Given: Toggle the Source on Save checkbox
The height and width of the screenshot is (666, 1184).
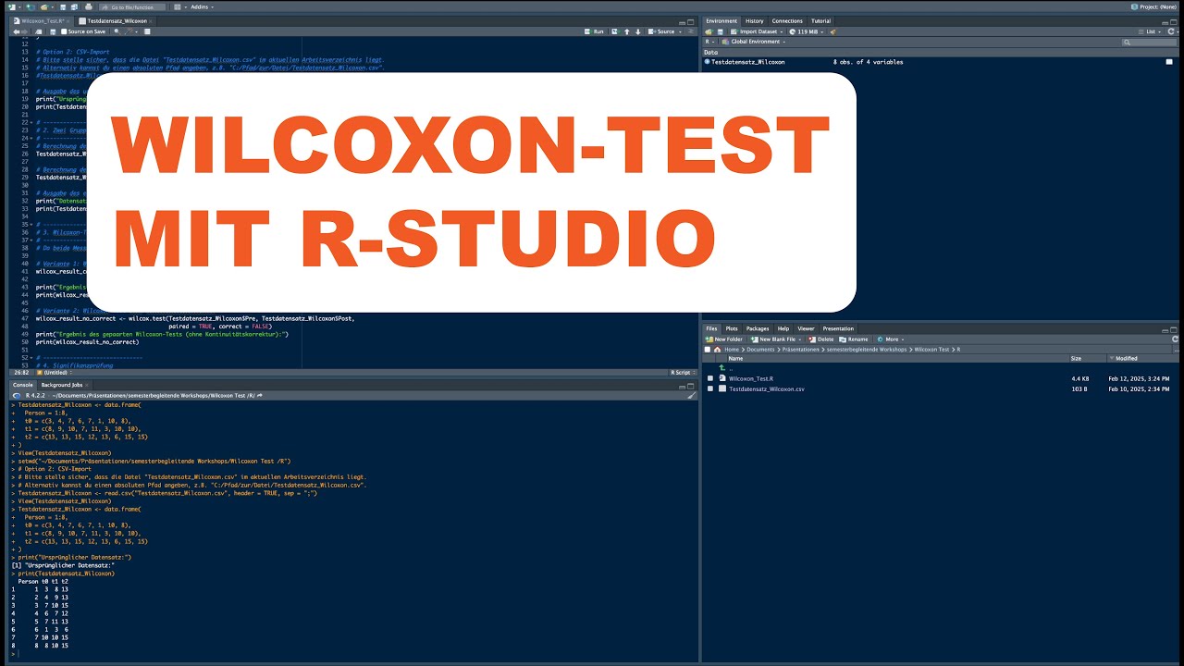Looking at the screenshot, I should 65,31.
